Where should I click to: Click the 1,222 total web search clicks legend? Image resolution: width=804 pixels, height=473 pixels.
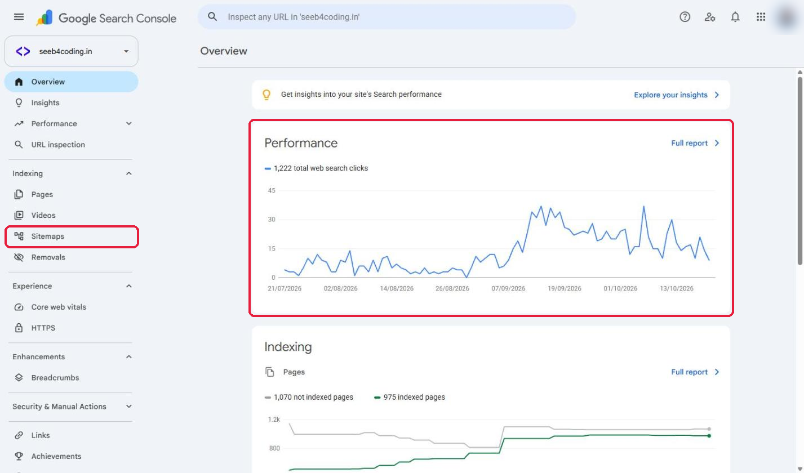coord(316,168)
